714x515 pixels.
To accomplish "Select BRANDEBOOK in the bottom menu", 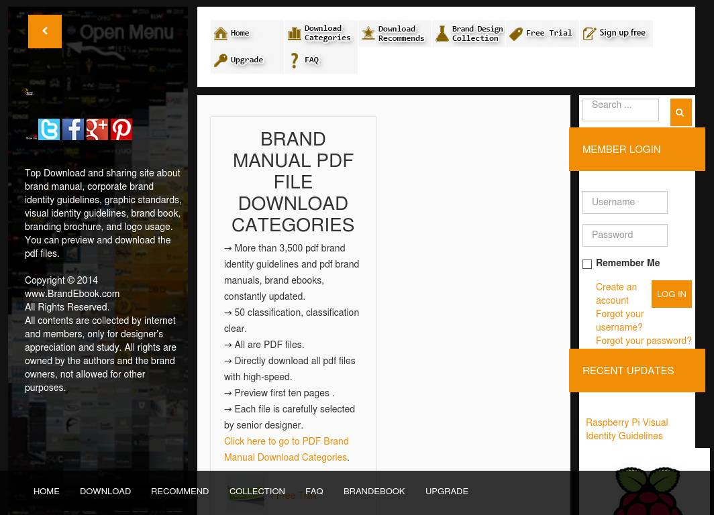I will click(374, 492).
